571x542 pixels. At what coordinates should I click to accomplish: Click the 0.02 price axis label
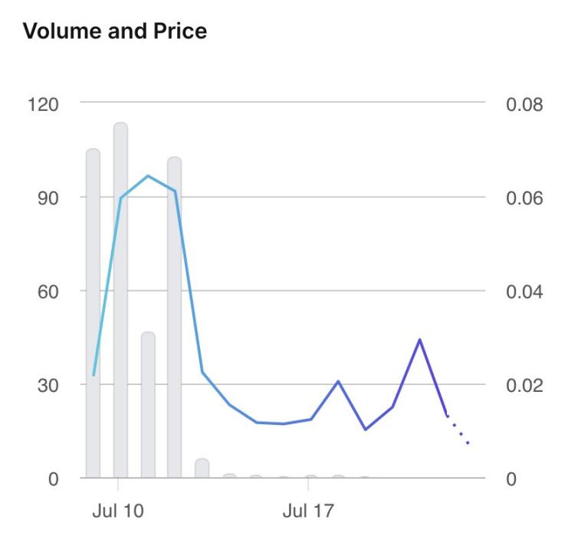pyautogui.click(x=524, y=385)
